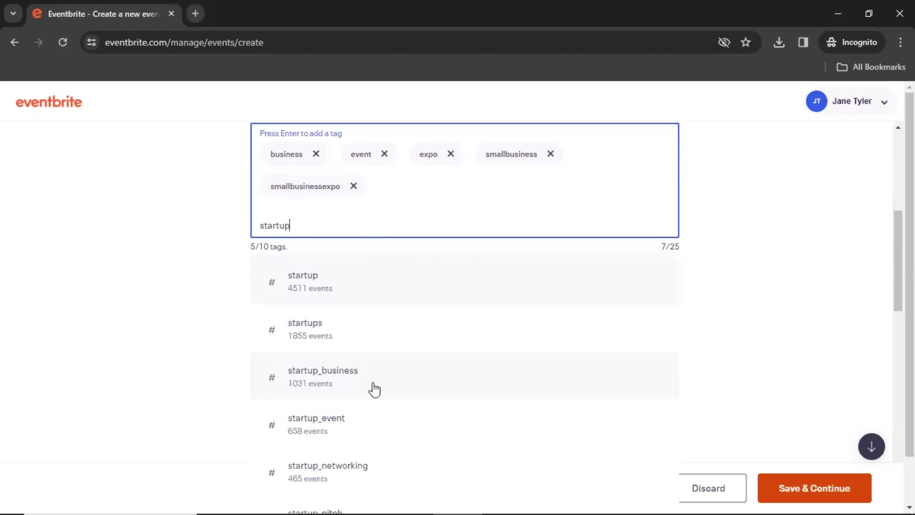Click the '1855 events' count text
915x515 pixels.
point(310,336)
